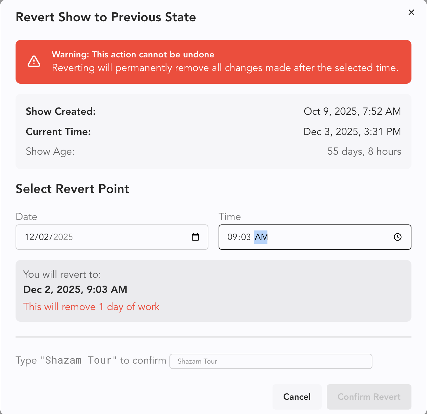Click "This will remove 1 day of work" text
Viewport: 427px width, 414px height.
91,307
